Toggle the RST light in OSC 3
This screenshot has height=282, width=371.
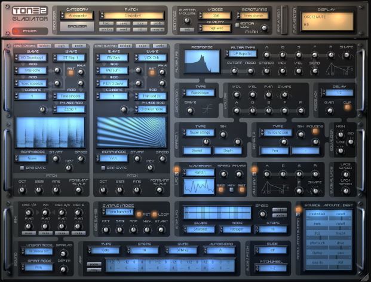point(152,73)
